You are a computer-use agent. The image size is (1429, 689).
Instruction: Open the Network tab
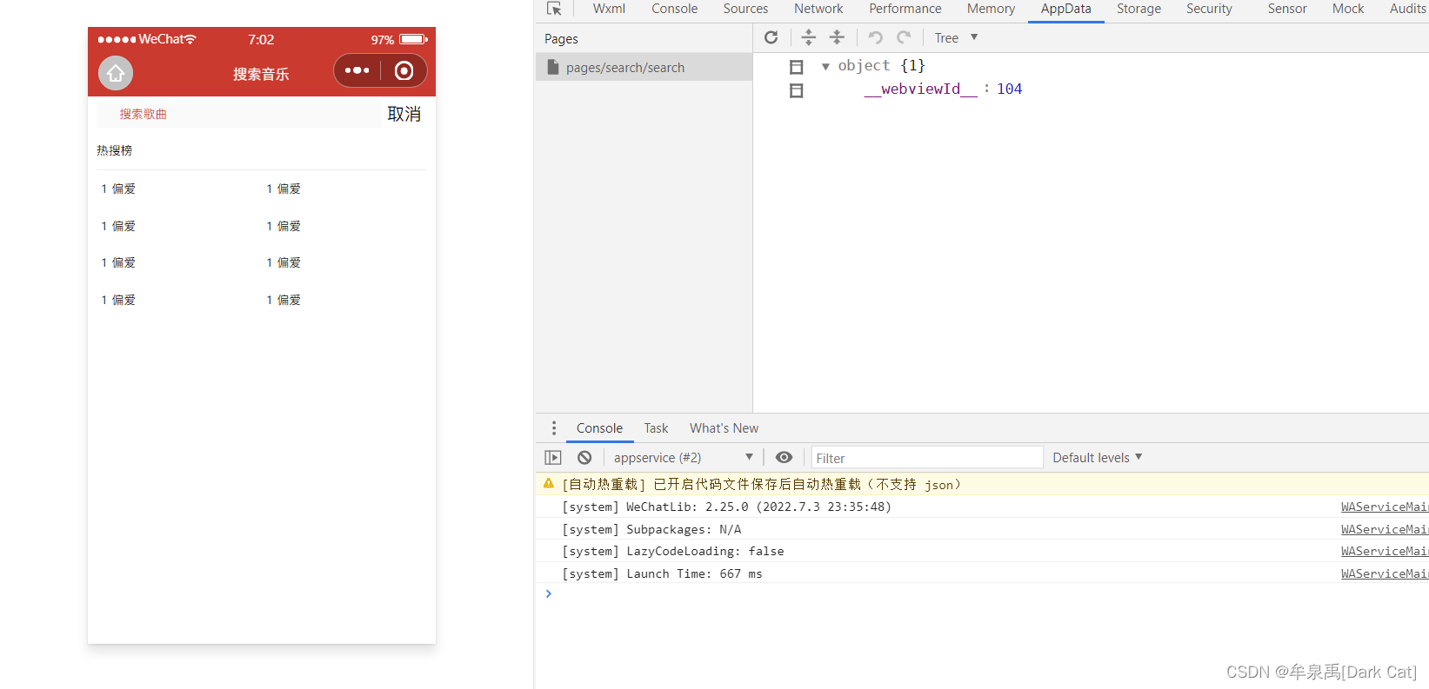point(818,9)
